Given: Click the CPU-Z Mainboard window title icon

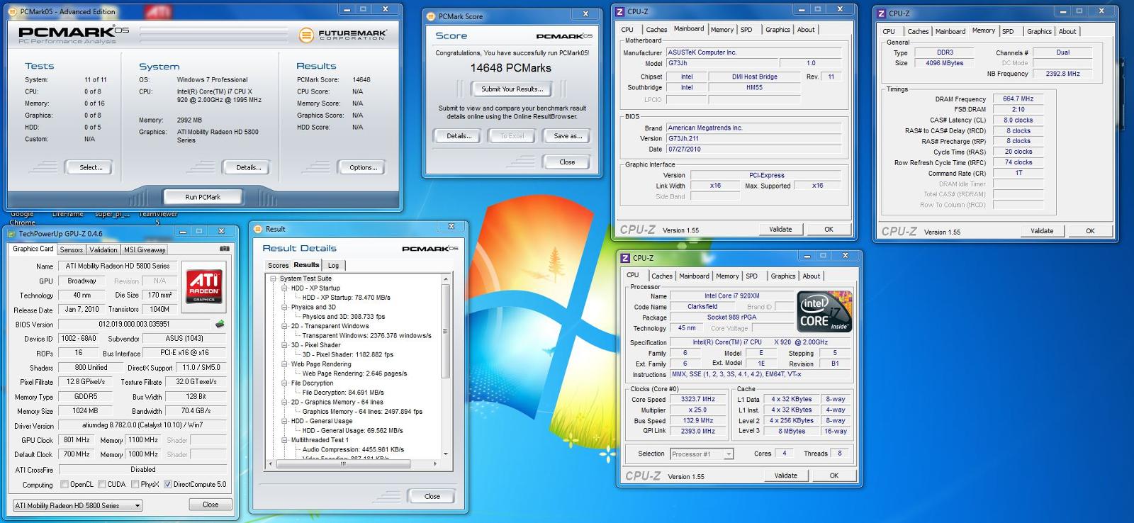Looking at the screenshot, I should tap(620, 11).
